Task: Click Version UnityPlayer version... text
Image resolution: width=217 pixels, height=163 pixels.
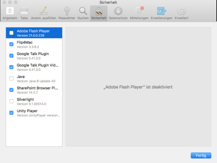Action: click(39, 115)
